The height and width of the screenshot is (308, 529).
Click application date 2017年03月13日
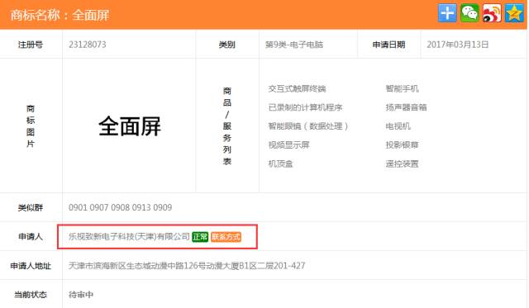457,45
